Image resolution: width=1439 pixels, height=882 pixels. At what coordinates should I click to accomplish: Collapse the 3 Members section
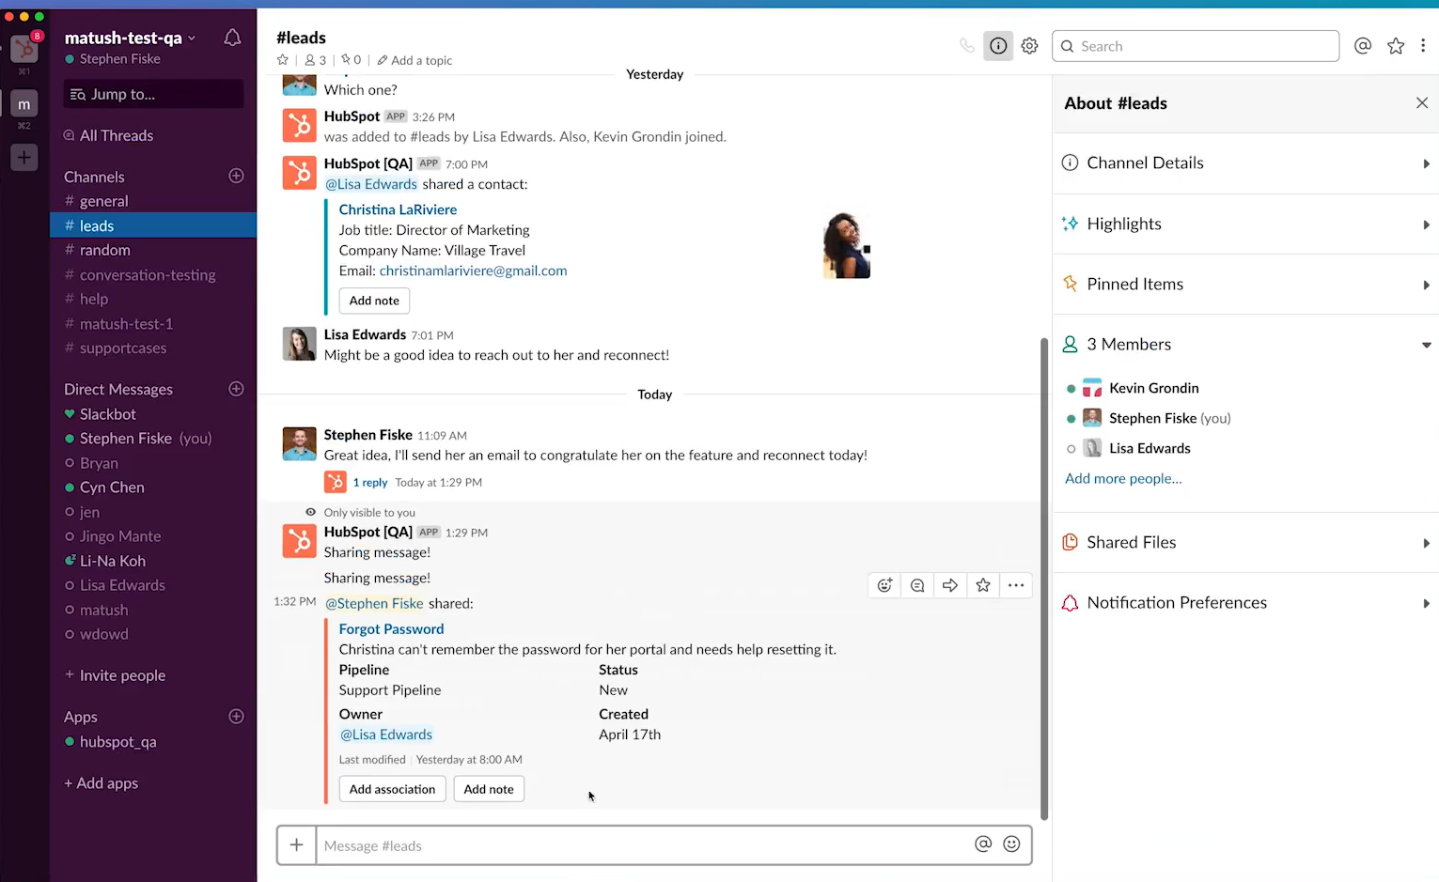pyautogui.click(x=1245, y=344)
